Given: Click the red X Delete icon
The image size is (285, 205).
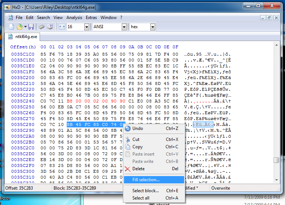Looking at the screenshot, I should point(128,169).
